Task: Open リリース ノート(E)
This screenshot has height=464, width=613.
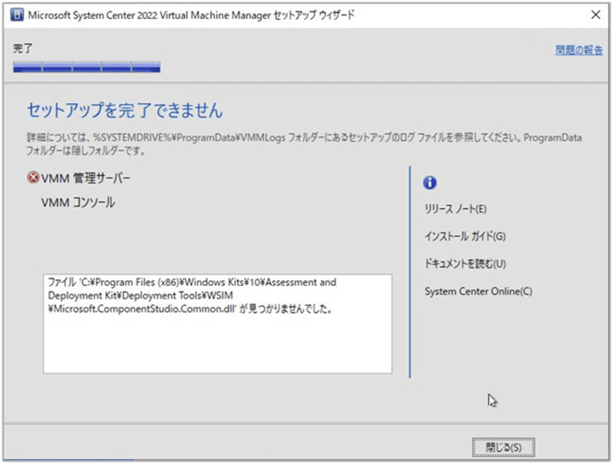Action: tap(456, 209)
